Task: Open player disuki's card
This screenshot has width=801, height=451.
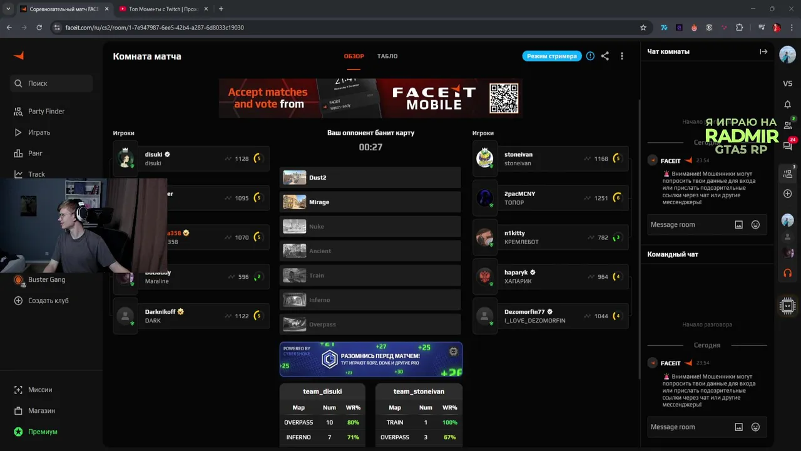Action: (191, 158)
